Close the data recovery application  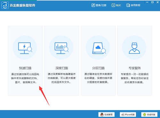[x=157, y=2]
